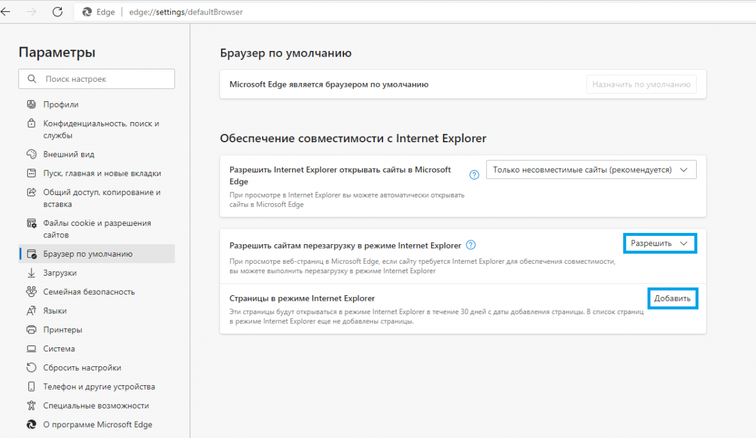The image size is (756, 438).
Task: Click the Профили sidebar icon
Action: (x=31, y=104)
